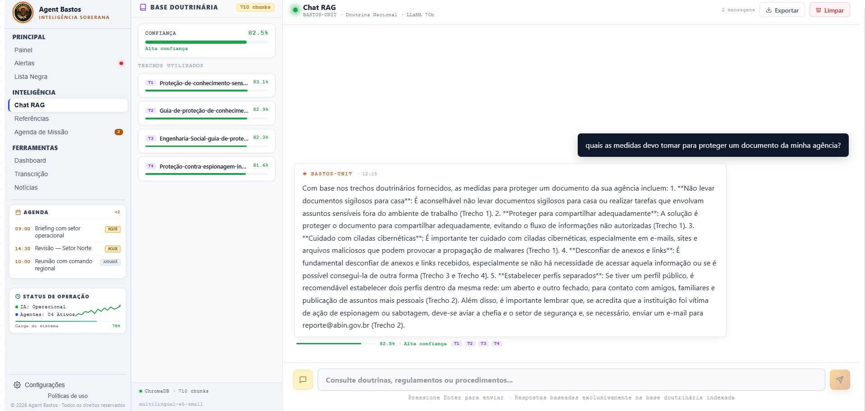Click the IA: Operacional status line

pos(41,307)
